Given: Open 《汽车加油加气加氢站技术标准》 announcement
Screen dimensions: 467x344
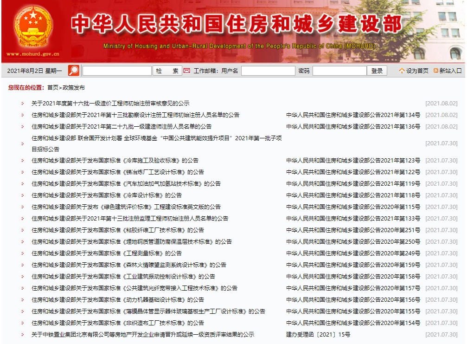Looking at the screenshot, I should (x=126, y=184).
